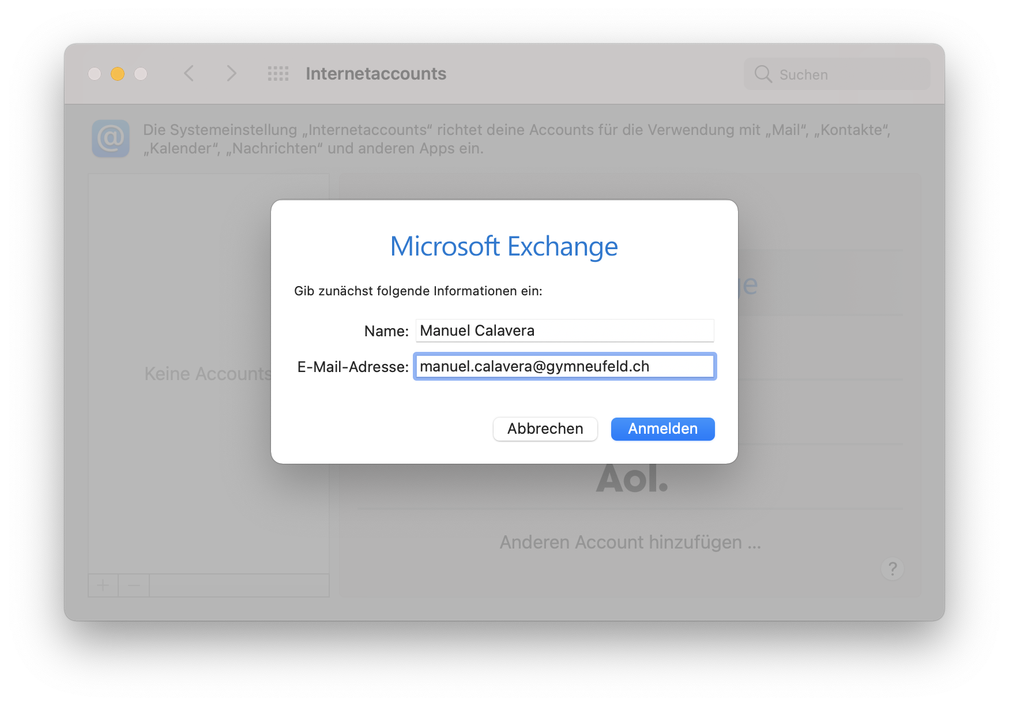Click Abbrechen to cancel the dialog

point(545,429)
